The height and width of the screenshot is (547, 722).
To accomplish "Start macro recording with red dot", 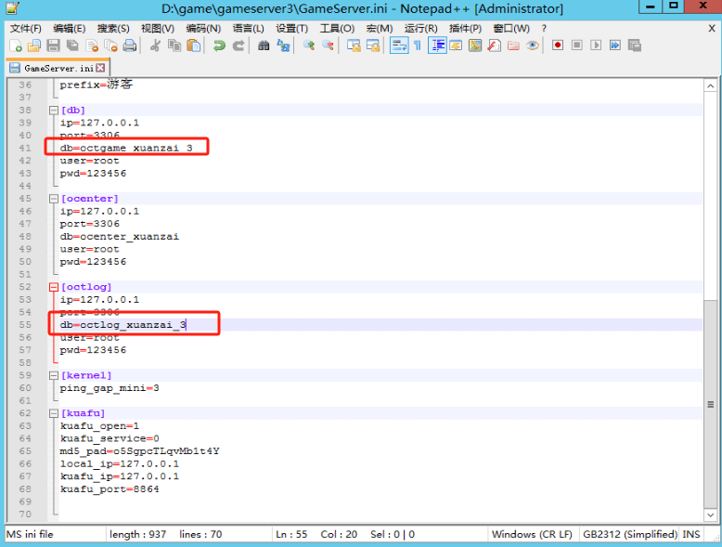I will [558, 46].
